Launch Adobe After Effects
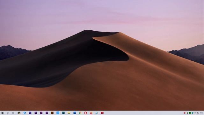Image resolution: width=204 pixels, height=115 pixels. pos(36,113)
